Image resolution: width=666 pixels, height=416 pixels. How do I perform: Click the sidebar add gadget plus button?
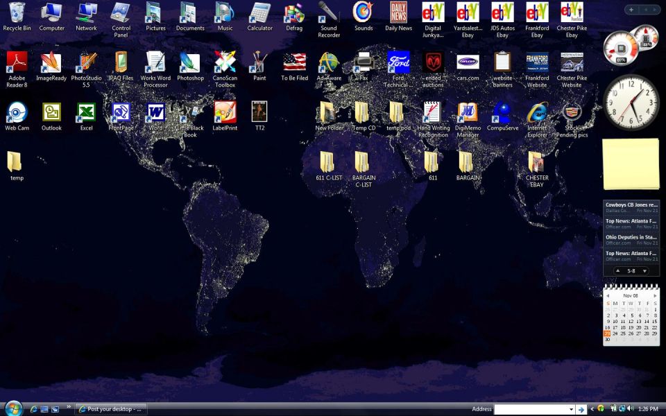631,9
